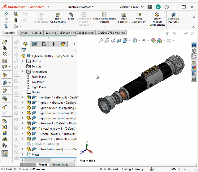Open the terminal command prompt icon
This screenshot has height=172, width=198.
coord(150,7)
